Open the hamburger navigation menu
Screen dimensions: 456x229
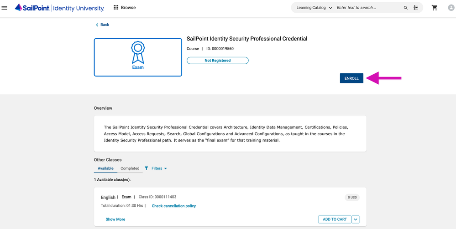pos(5,8)
